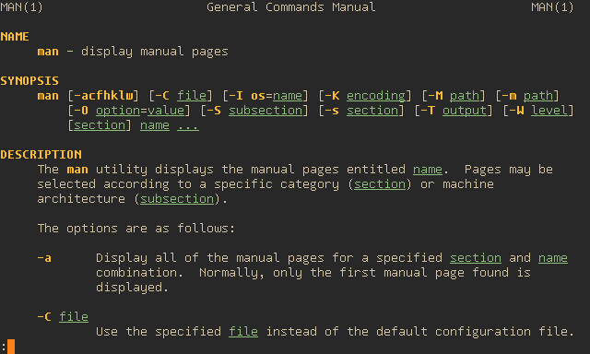Click 'subsection' in parentheses after 'architecture'
Image resolution: width=590 pixels, height=354 pixels.
[x=177, y=199]
